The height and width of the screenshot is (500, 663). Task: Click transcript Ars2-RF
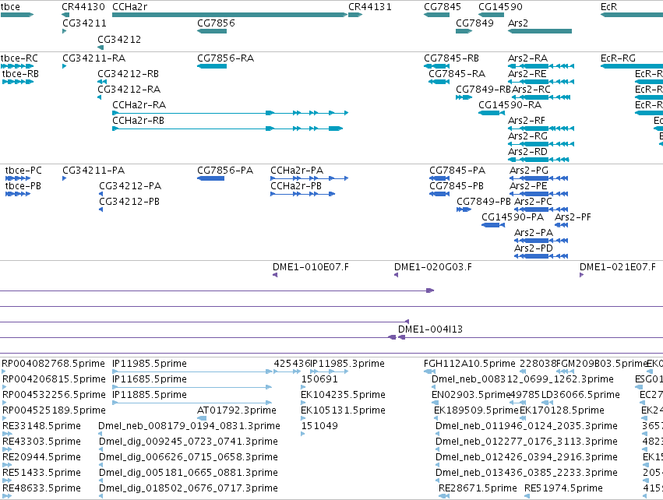527,121
